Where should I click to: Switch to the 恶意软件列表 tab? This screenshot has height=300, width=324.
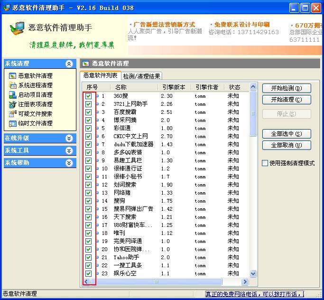click(100, 75)
